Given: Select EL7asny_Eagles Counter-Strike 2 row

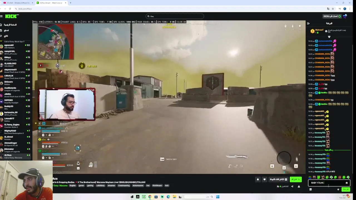Looking at the screenshot, I should (x=15, y=126).
